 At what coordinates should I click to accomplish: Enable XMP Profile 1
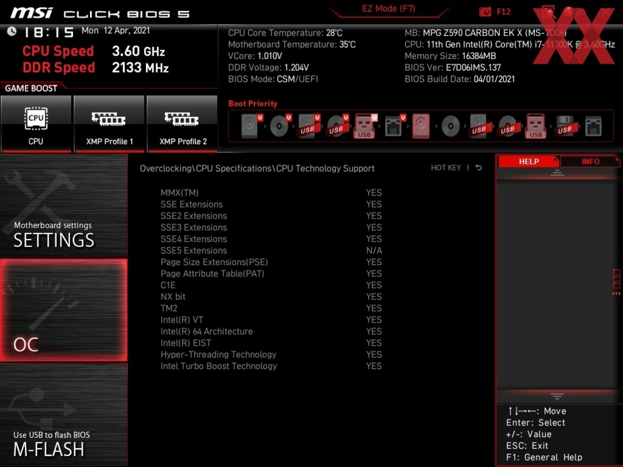(109, 124)
